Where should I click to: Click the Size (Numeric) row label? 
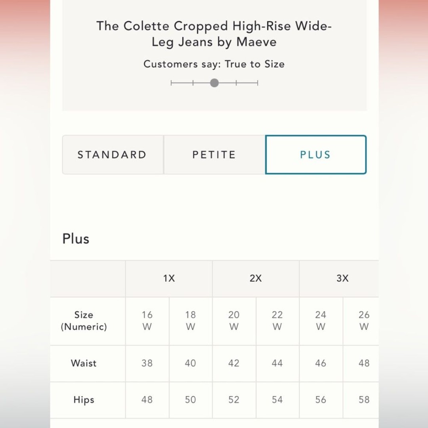coord(84,321)
